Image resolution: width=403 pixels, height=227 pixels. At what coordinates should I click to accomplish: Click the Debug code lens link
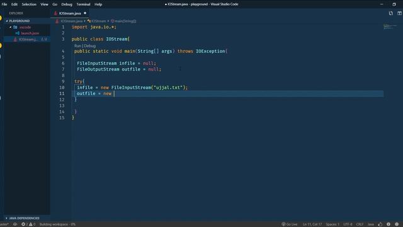click(90, 46)
